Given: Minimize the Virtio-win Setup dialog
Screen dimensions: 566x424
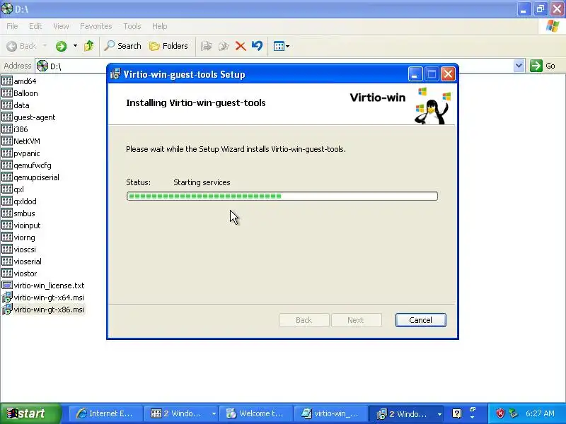Looking at the screenshot, I should (415, 74).
